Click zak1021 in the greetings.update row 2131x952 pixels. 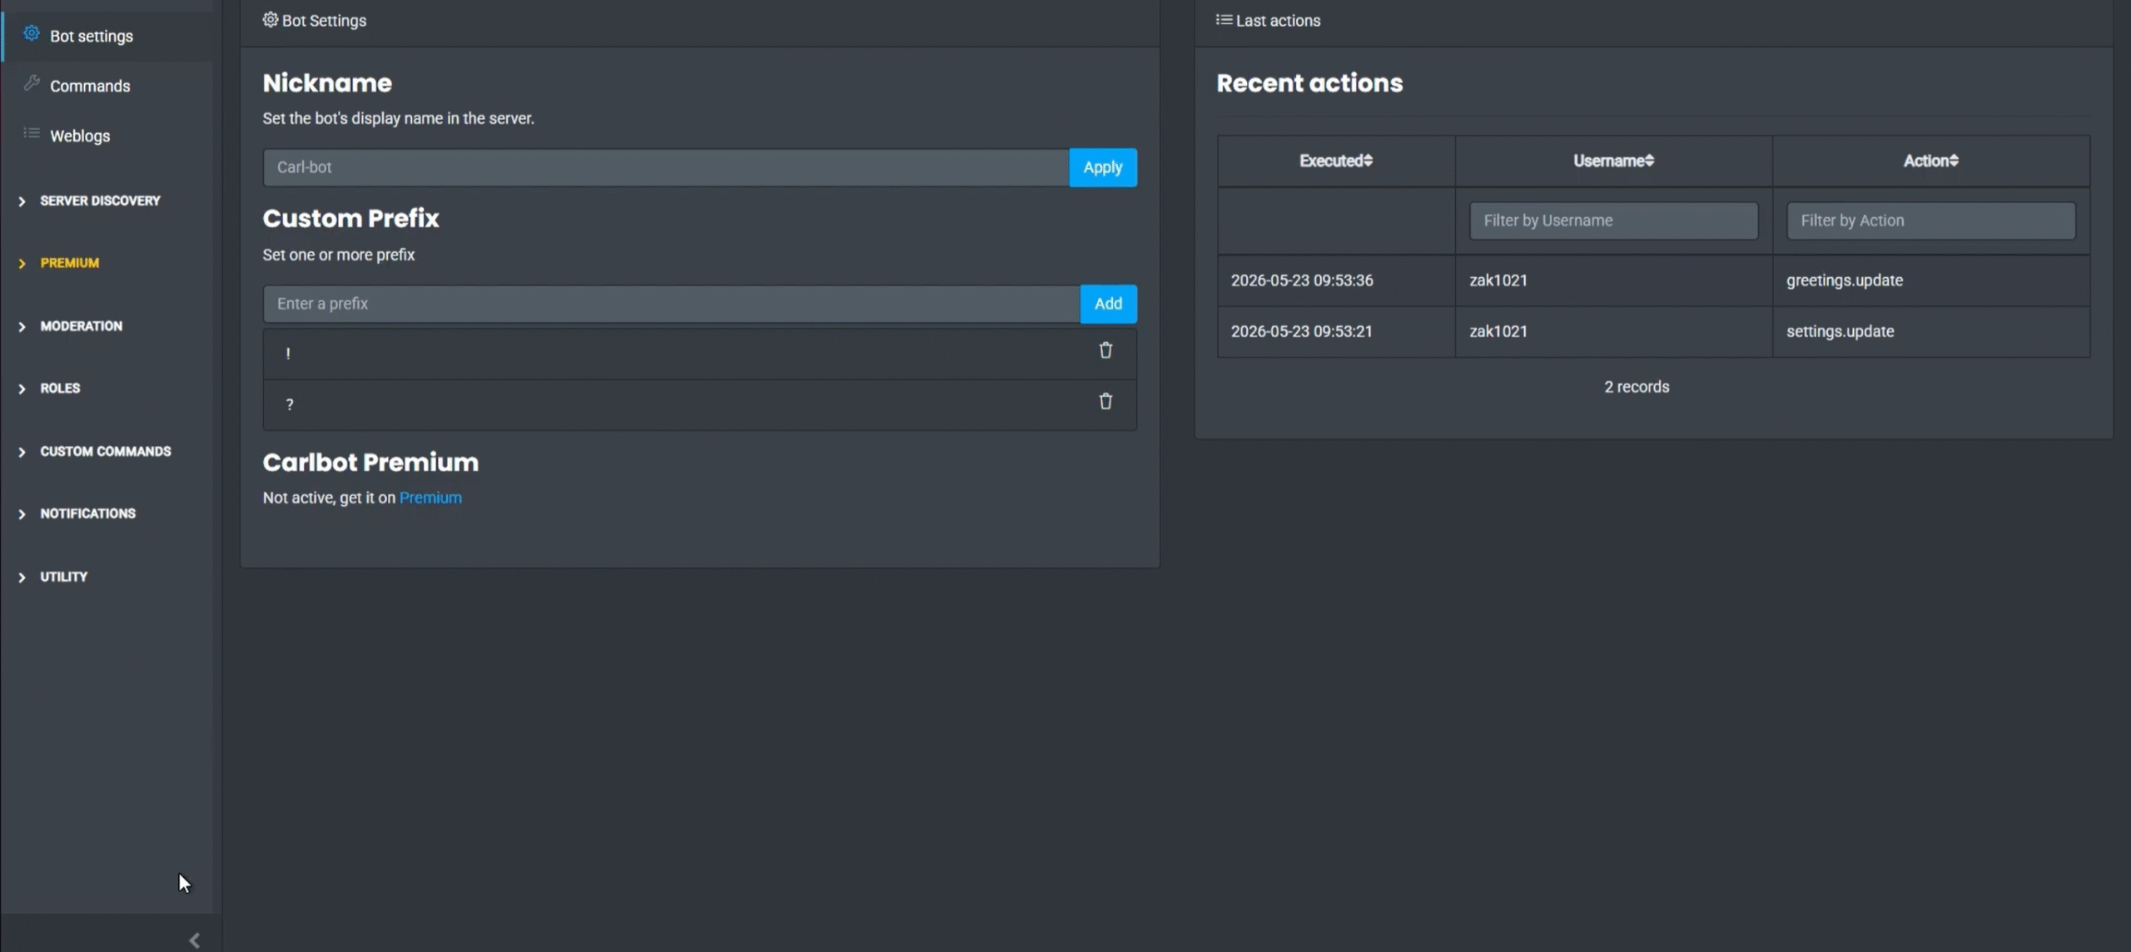pos(1498,280)
